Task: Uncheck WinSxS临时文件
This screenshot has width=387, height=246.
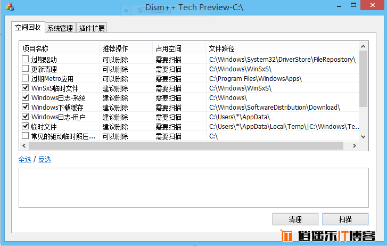Action: click(x=25, y=88)
